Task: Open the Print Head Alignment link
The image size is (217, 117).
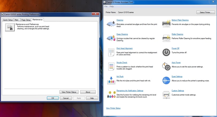Action: (x=125, y=48)
